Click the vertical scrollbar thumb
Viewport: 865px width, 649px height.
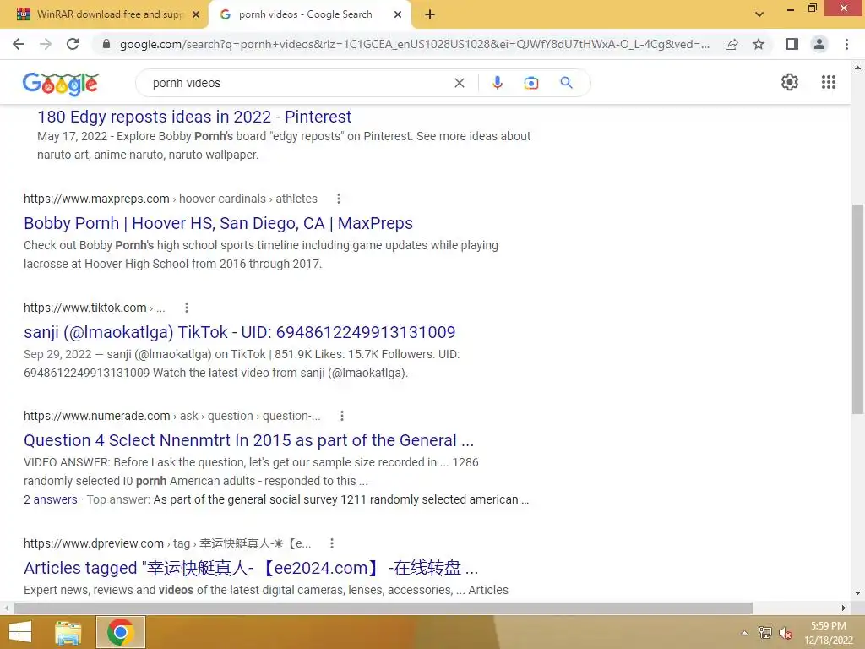point(857,309)
